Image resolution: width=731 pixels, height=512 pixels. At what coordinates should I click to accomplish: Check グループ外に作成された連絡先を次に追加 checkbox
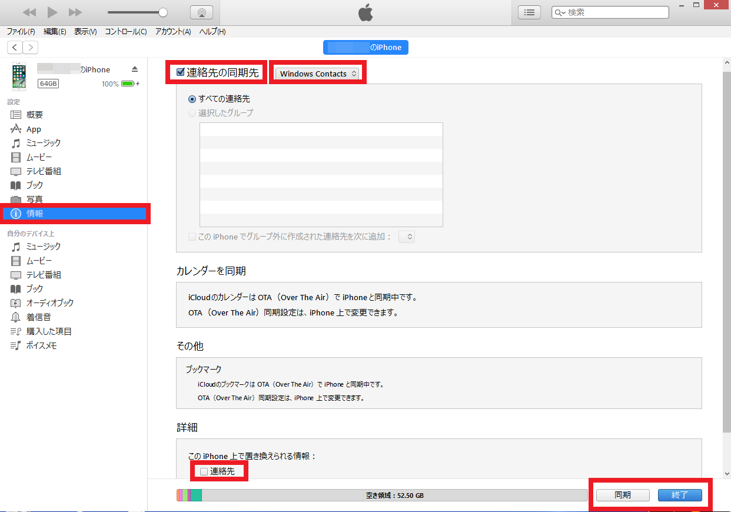[x=192, y=237]
